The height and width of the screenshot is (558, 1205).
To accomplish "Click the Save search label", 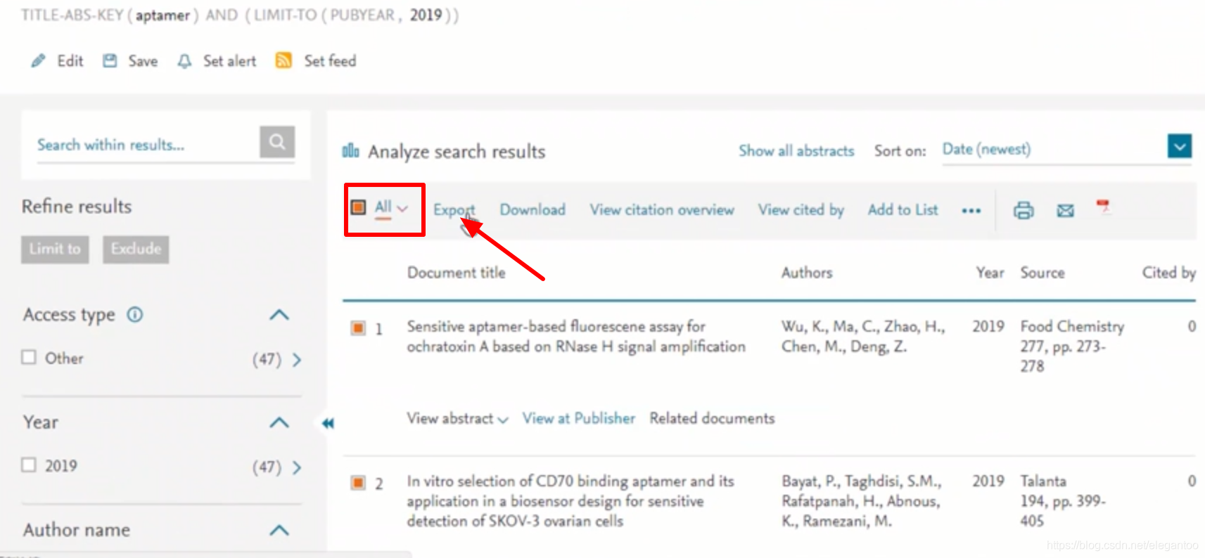I will [x=143, y=61].
